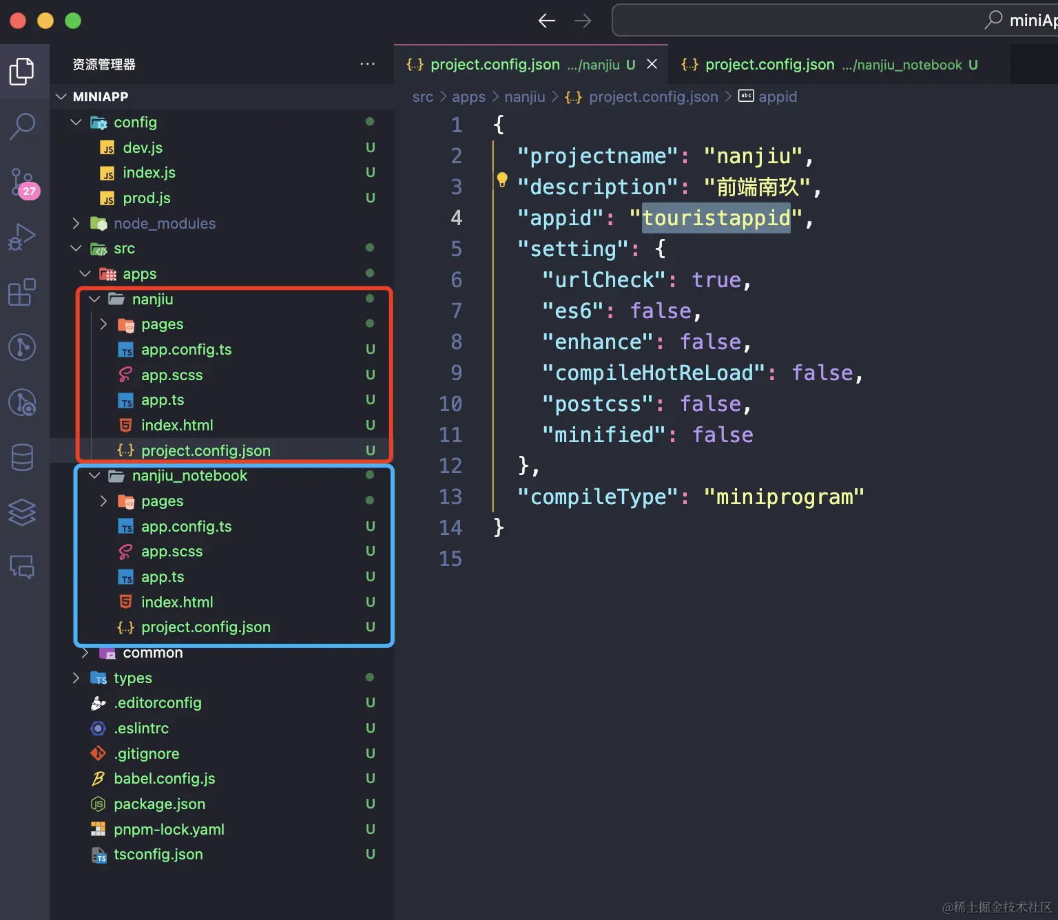
Task: Expand the types folder
Action: [76, 678]
